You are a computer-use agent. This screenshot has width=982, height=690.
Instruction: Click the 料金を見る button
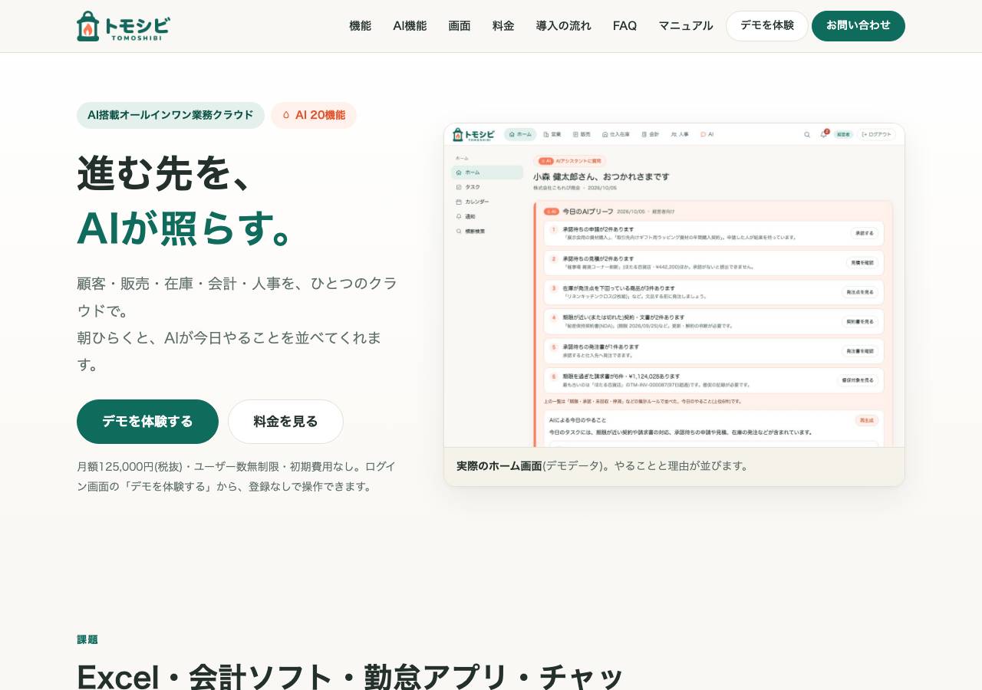tap(285, 422)
